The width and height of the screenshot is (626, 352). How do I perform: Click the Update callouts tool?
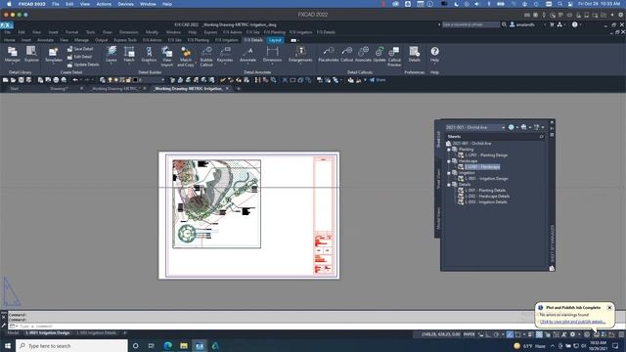(x=380, y=55)
